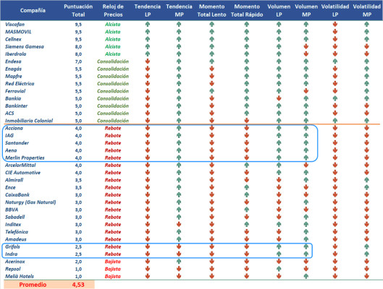This screenshot has height=289, width=383.
Task: Click Inditex's red Tendencia MP down arrow
Action: click(x=179, y=224)
